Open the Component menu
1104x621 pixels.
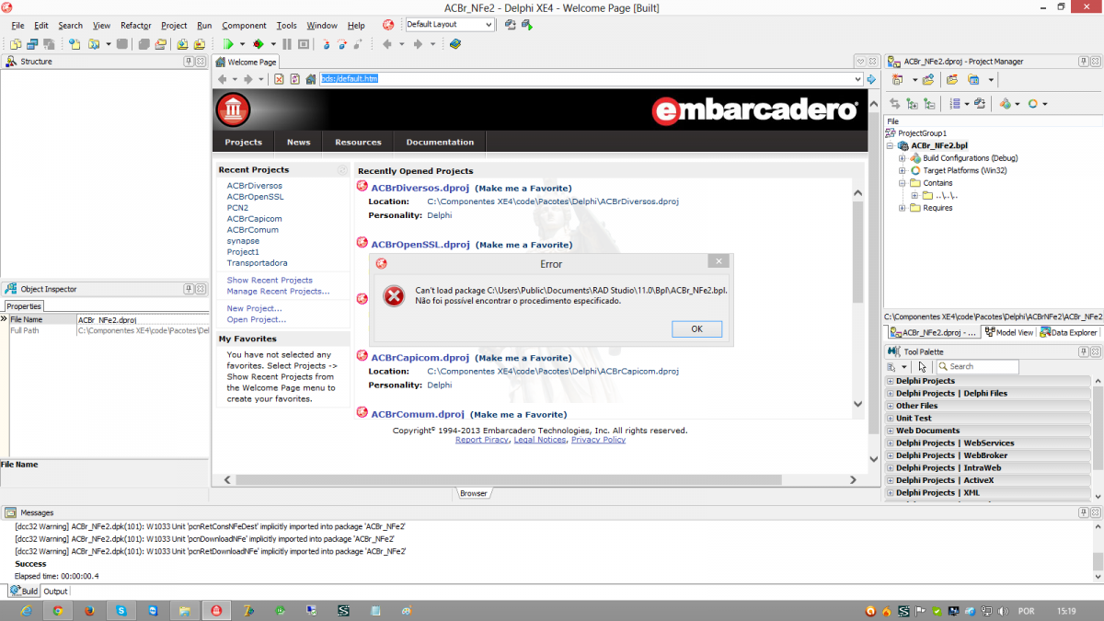(x=244, y=25)
